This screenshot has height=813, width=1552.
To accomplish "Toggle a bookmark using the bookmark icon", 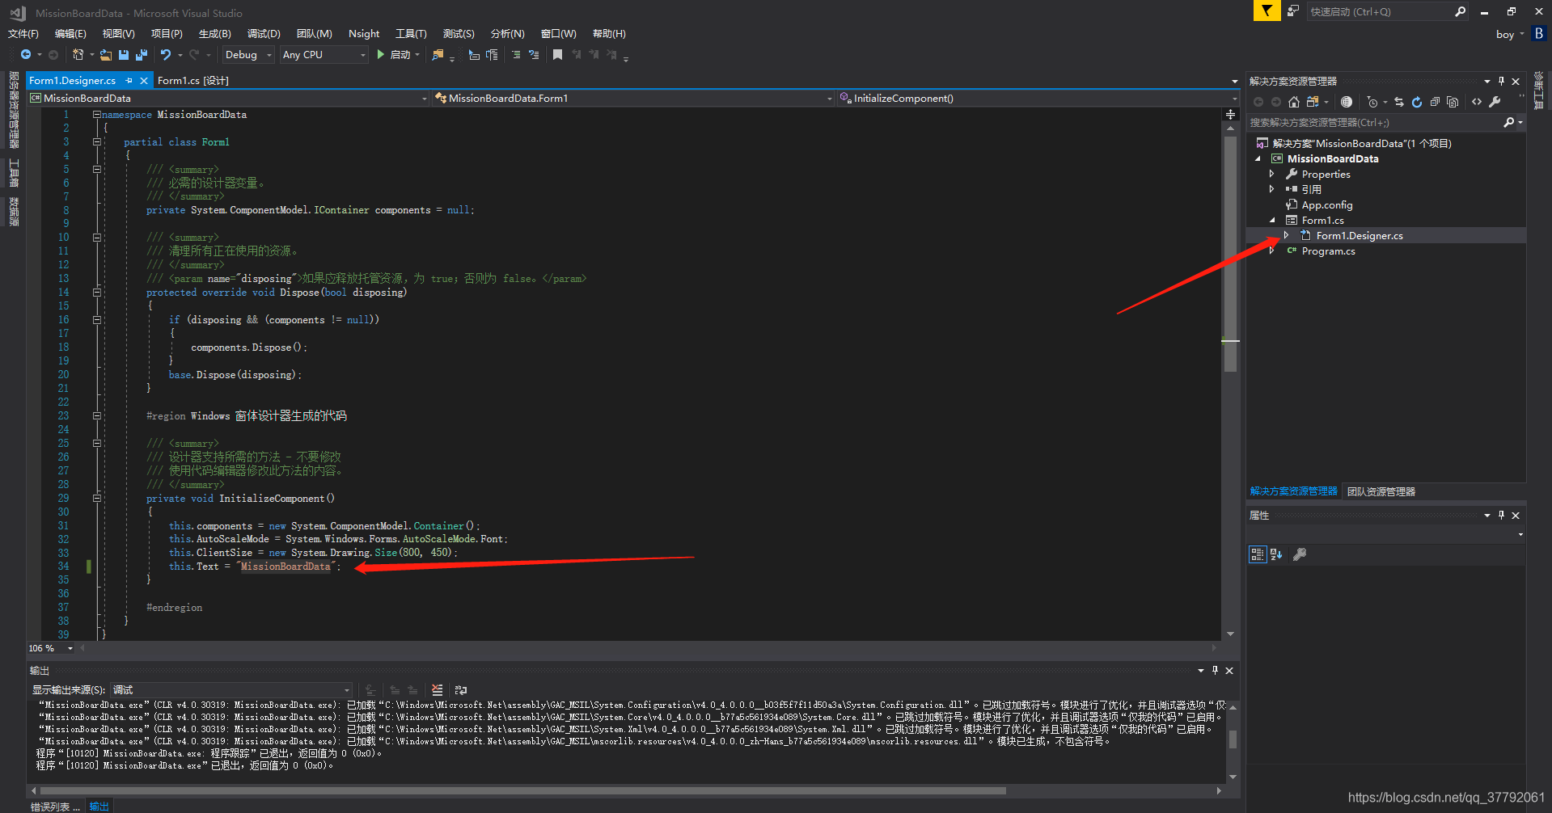I will click(x=556, y=54).
